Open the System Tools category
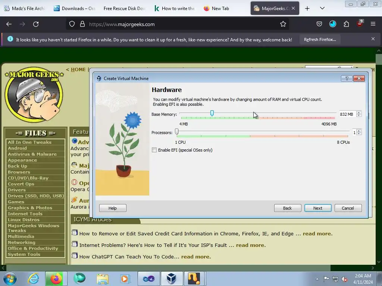The width and height of the screenshot is (382, 286). [24, 254]
